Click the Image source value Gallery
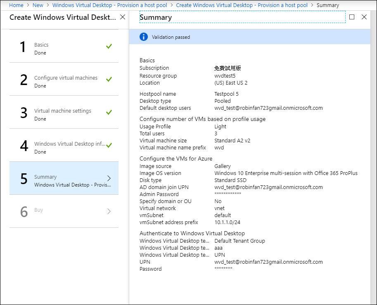 (x=223, y=166)
